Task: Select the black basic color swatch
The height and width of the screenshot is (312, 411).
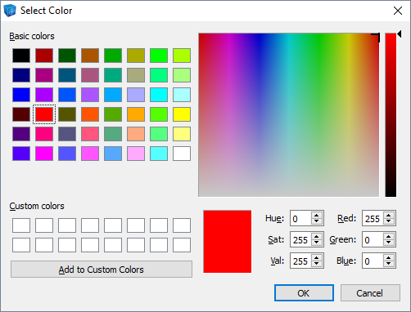Action: (x=21, y=56)
